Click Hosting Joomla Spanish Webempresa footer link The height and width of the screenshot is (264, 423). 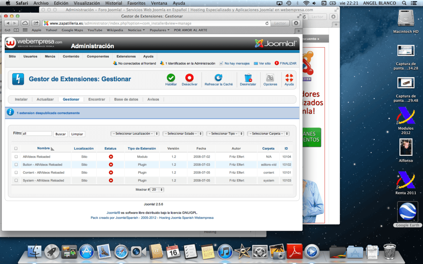186,218
